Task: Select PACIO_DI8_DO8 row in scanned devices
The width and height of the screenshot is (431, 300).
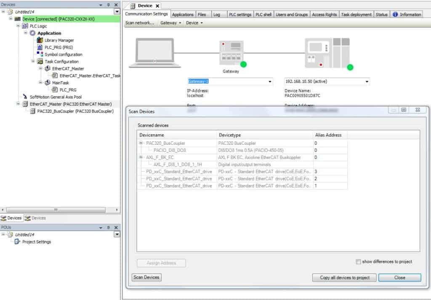Action: point(242,150)
